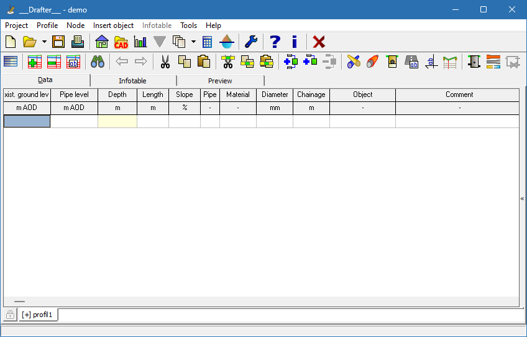This screenshot has height=337, width=527.
Task: Switch to the Preview tab
Action: [220, 81]
